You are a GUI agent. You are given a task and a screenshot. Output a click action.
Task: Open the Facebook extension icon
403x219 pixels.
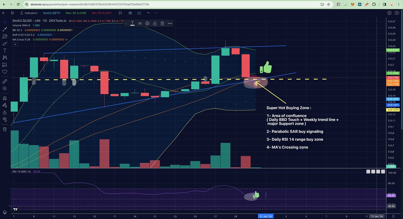pos(339,4)
